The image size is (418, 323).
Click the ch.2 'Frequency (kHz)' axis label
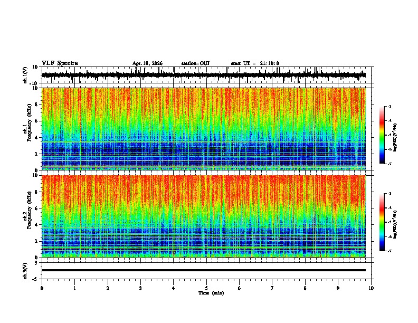[29, 212]
